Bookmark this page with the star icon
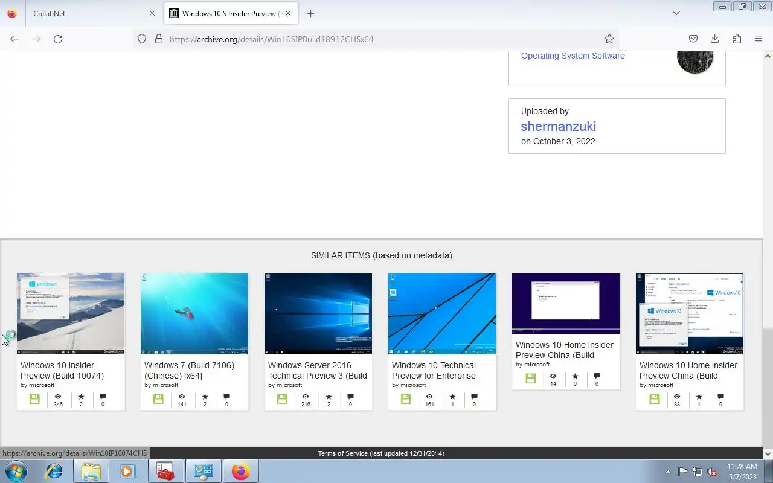 609,39
